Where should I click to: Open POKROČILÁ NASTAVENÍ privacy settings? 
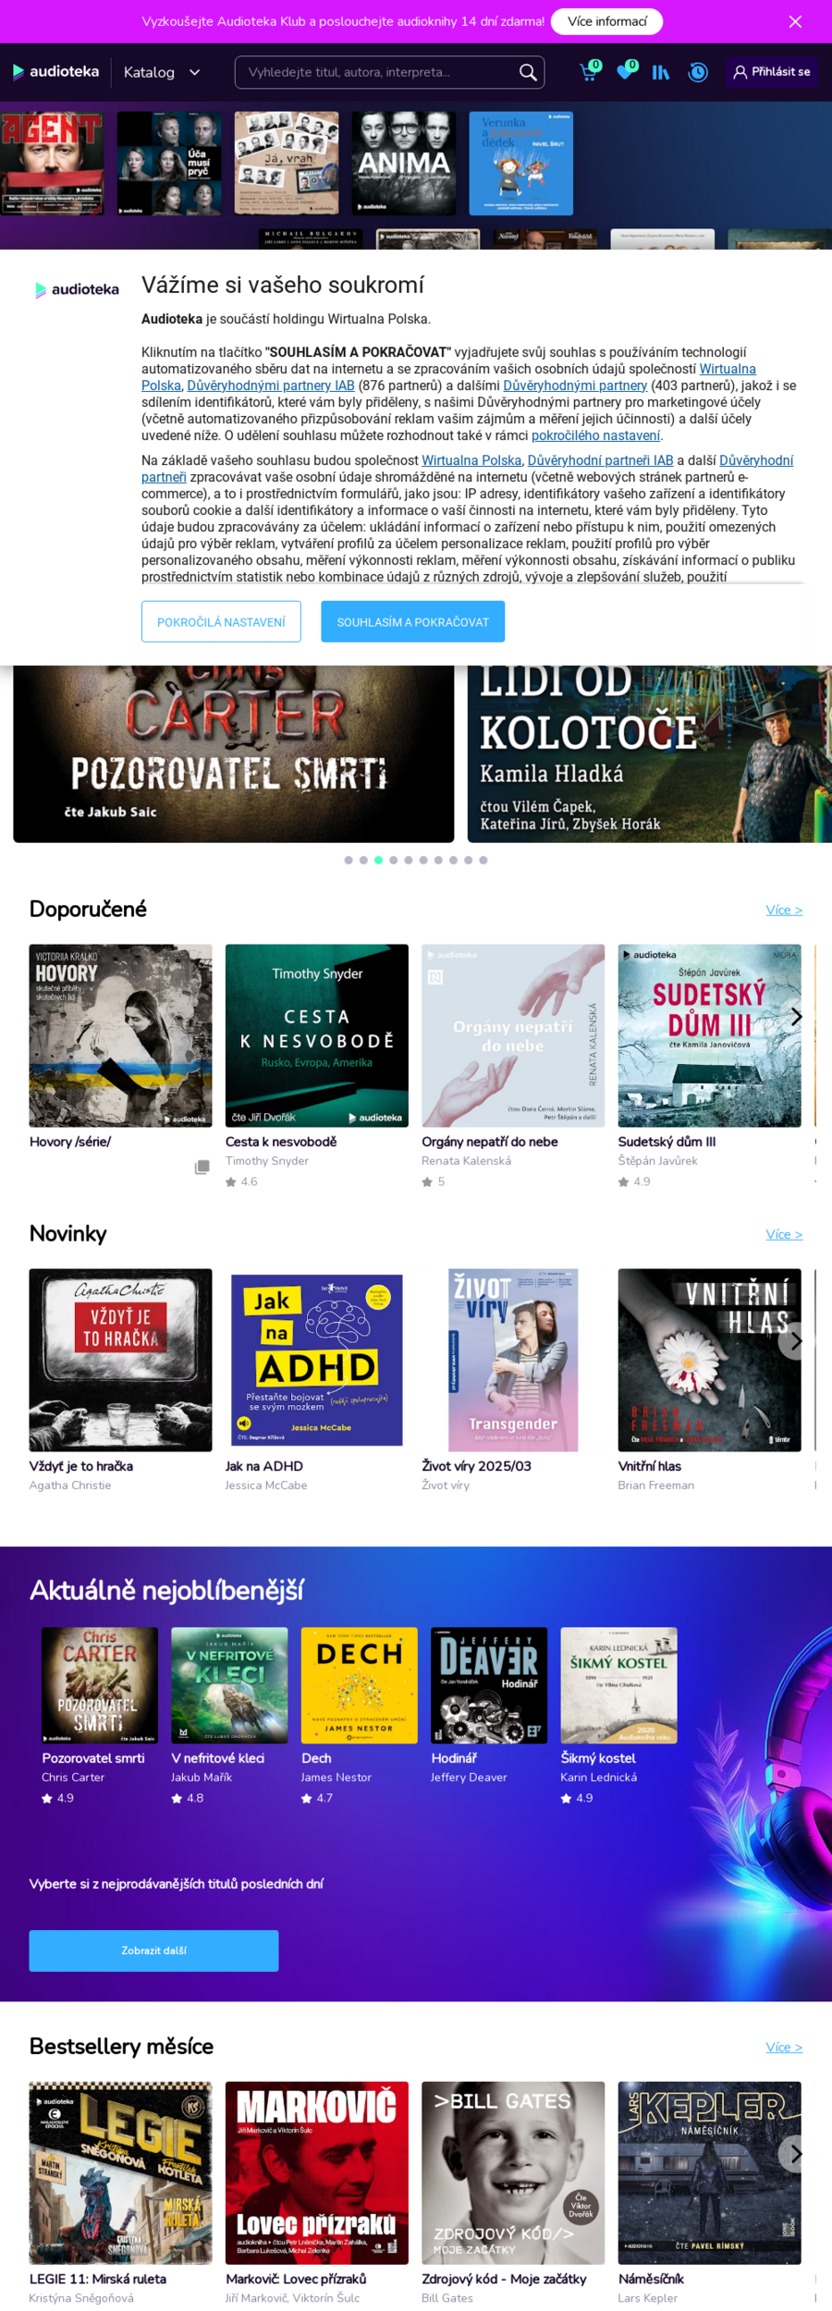[x=221, y=621]
